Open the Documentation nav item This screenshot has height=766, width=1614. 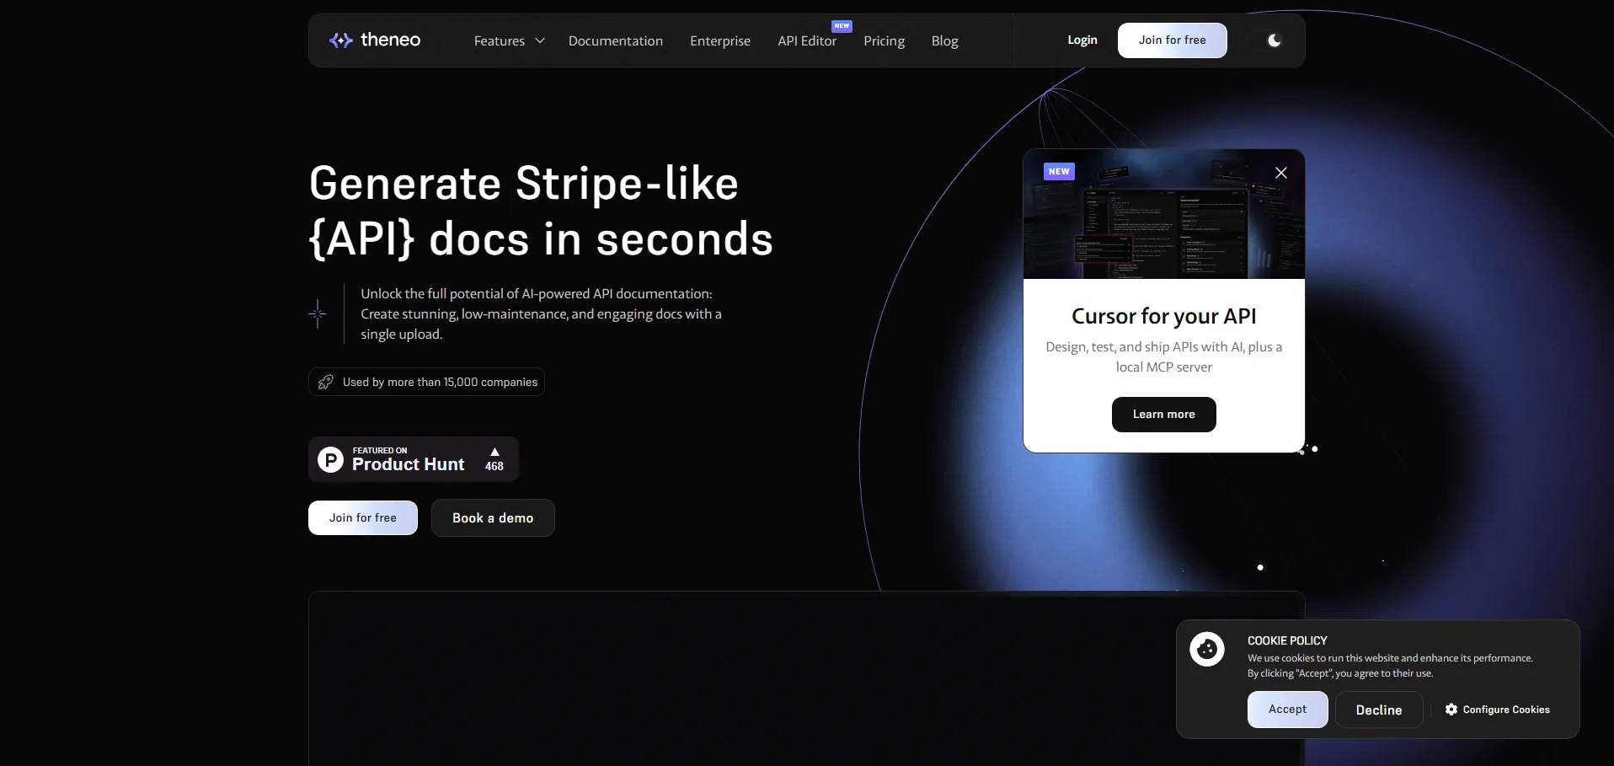(615, 40)
